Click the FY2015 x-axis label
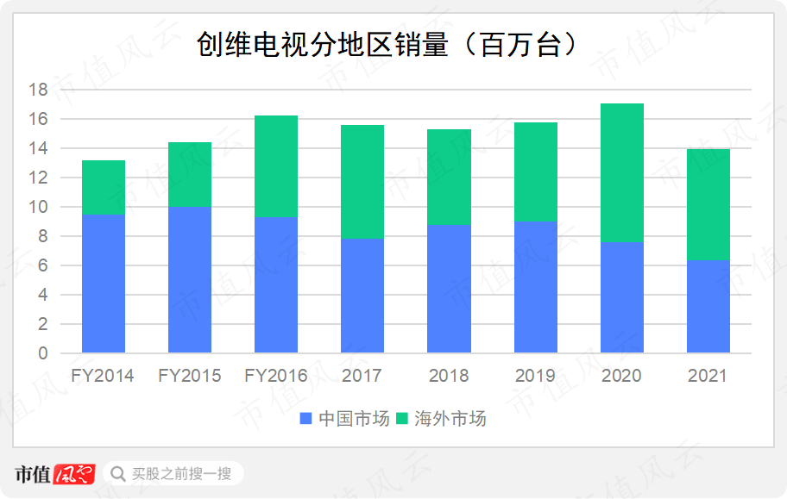Screen dimensions: 787x499 [190, 376]
